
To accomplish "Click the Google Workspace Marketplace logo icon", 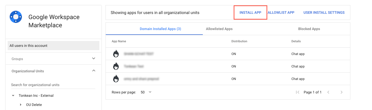I will (16, 17).
